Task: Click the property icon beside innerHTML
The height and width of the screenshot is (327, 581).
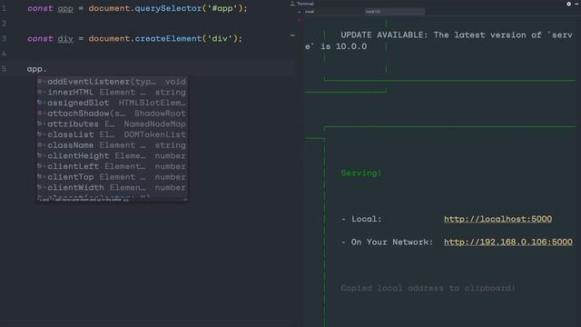Action: pos(40,92)
